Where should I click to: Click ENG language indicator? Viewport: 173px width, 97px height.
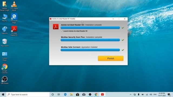tap(155, 95)
